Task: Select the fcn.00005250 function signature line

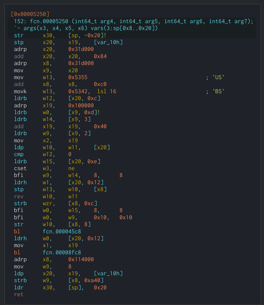Action: click(134, 21)
